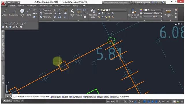Switch to the Вставка ribbon tab

21,6
